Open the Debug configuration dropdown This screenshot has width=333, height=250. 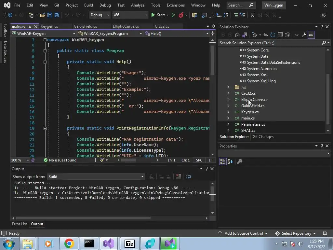click(x=100, y=15)
